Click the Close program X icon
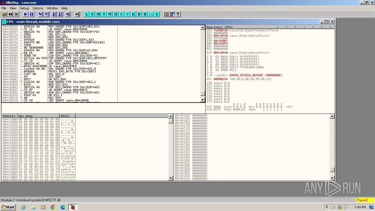375x211 pixels. 16,14
